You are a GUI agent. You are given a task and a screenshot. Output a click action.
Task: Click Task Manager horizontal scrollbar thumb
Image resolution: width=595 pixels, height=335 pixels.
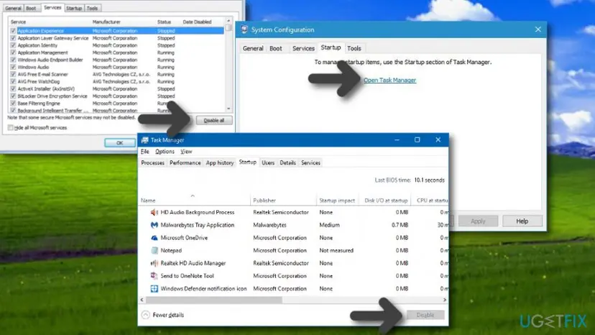pyautogui.click(x=213, y=300)
